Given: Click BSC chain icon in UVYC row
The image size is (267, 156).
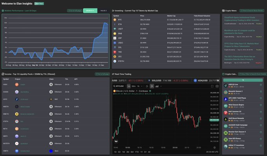Looking at the screenshot, I should click(x=51, y=99).
